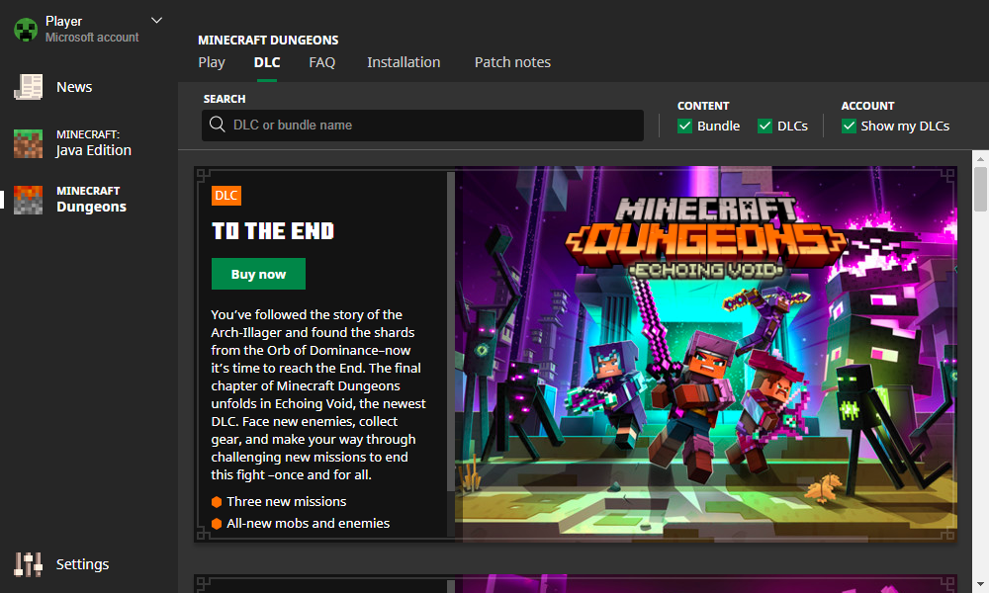Image resolution: width=989 pixels, height=593 pixels.
Task: Click the SEARCH label
Action: pyautogui.click(x=225, y=99)
